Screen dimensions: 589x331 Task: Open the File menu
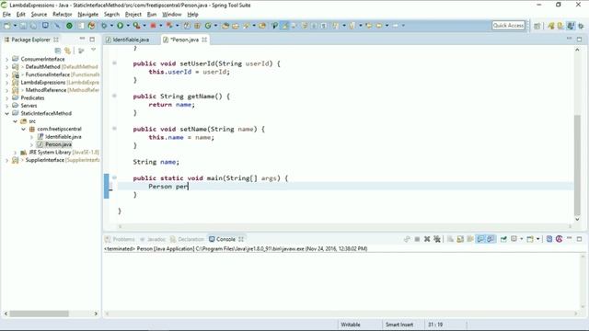(x=6, y=15)
